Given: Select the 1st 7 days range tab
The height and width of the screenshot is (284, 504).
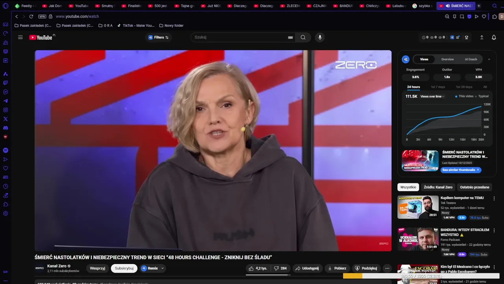Looking at the screenshot, I should 438,87.
